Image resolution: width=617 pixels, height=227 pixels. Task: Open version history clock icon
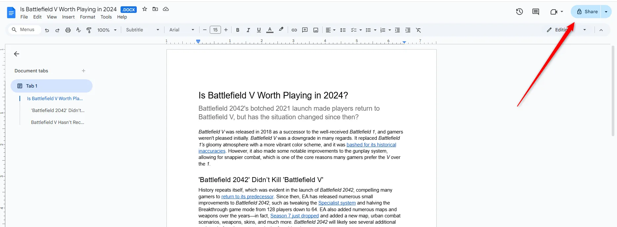coord(520,12)
